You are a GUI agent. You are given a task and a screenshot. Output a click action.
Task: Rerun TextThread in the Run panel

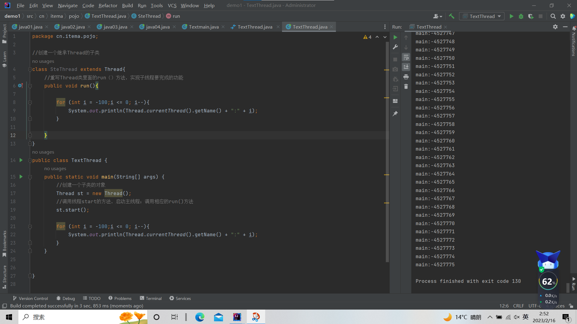pos(395,37)
